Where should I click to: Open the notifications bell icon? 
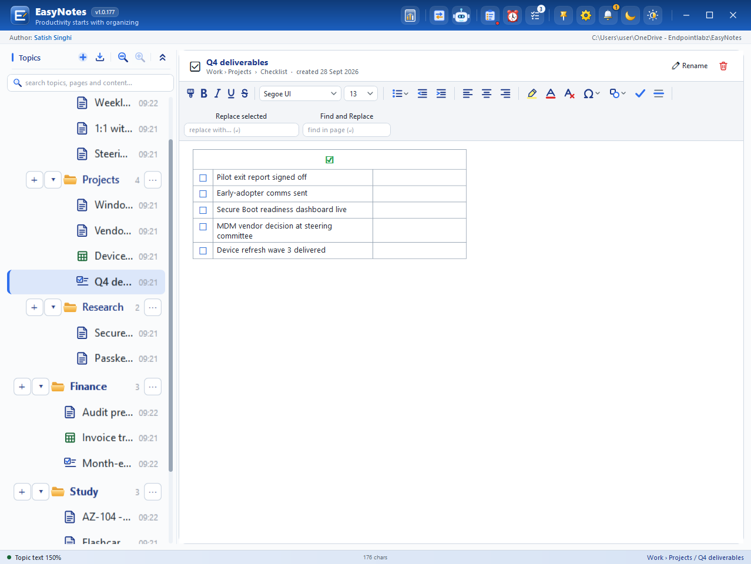point(608,16)
